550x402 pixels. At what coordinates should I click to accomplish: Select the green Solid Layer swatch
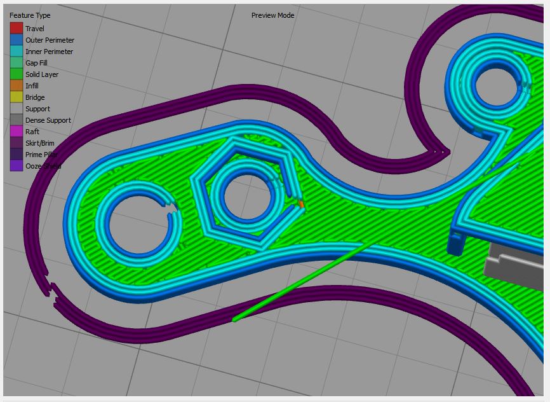[x=16, y=74]
